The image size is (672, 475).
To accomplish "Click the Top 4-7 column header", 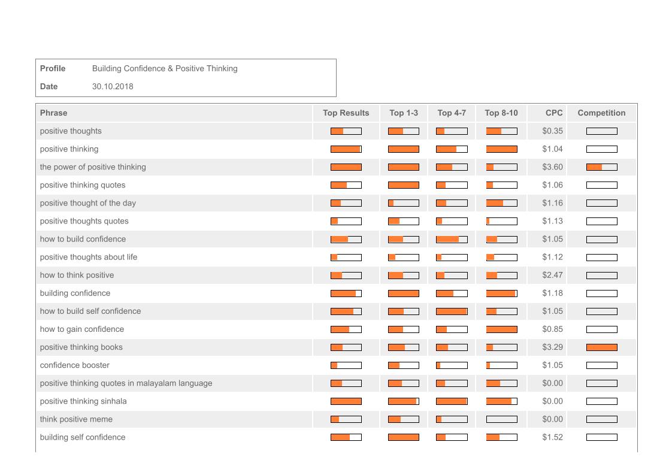I will pos(452,113).
